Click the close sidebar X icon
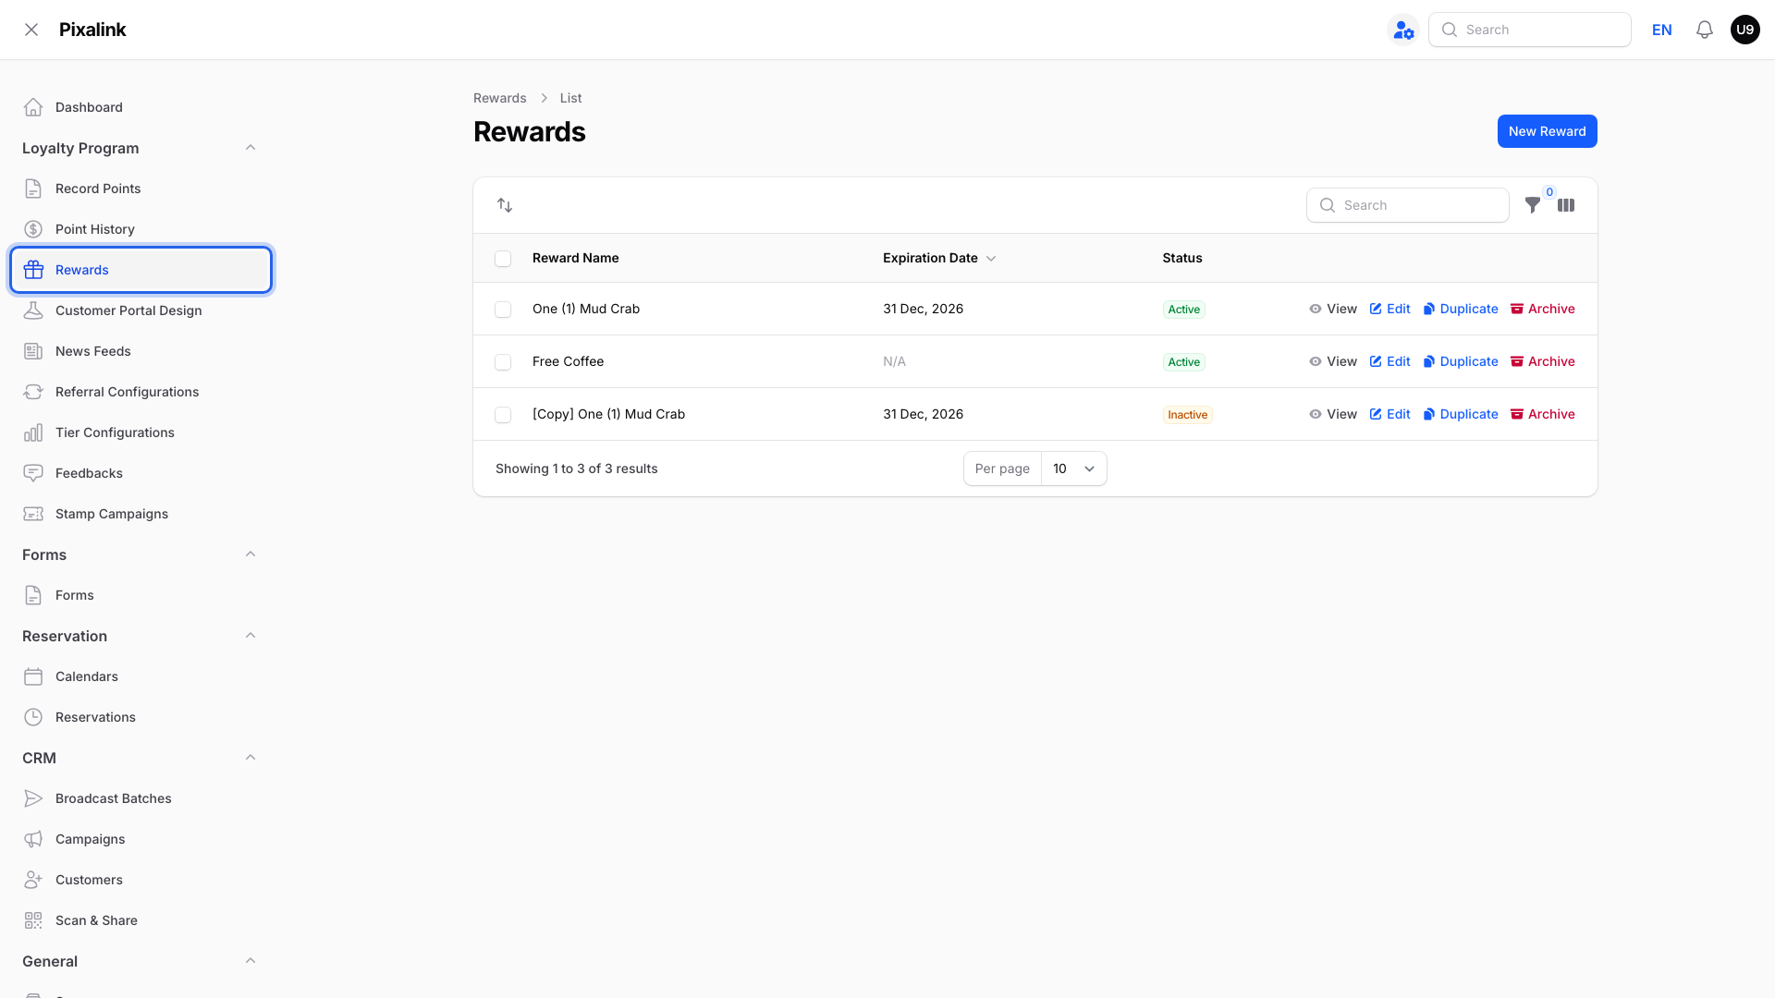The width and height of the screenshot is (1775, 998). (x=31, y=30)
